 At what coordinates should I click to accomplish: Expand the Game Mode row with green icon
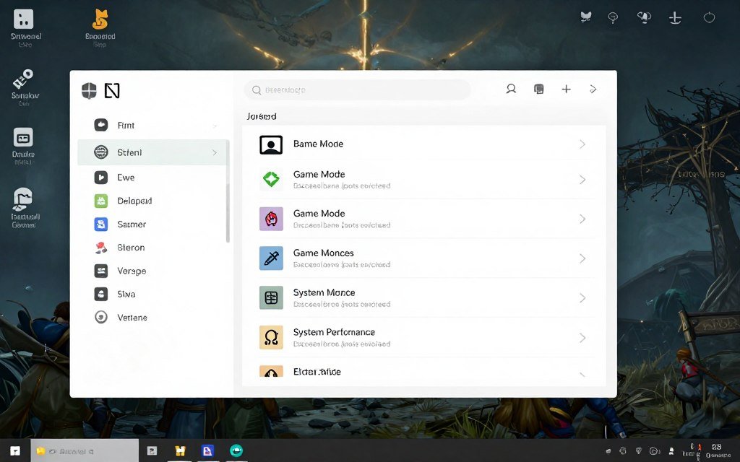click(x=582, y=179)
